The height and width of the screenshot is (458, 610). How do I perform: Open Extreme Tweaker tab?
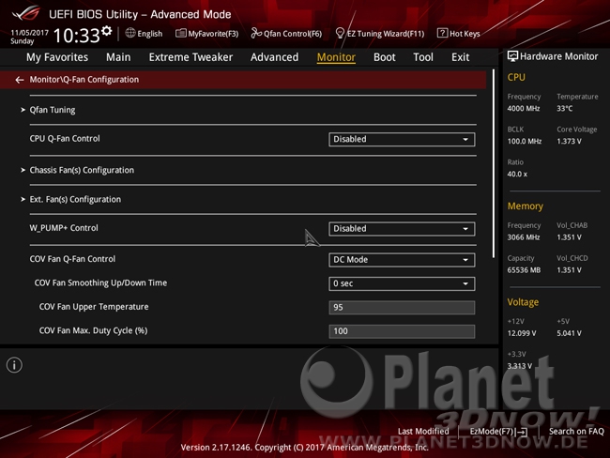point(191,57)
